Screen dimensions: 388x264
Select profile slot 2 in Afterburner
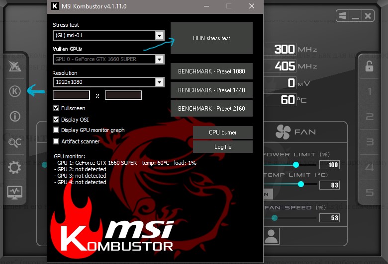coord(370,117)
